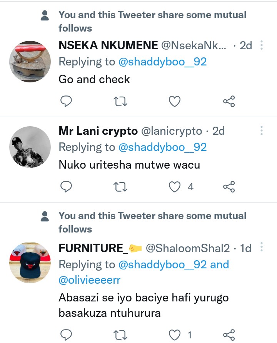Open more options for Mr Lani crypto's tweet

pyautogui.click(x=262, y=131)
